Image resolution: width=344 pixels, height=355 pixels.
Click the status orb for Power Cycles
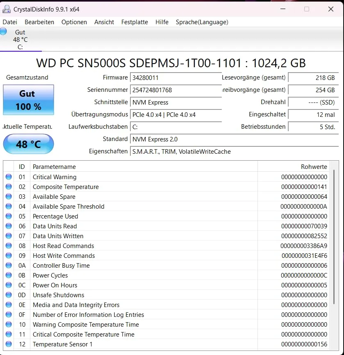(9, 275)
